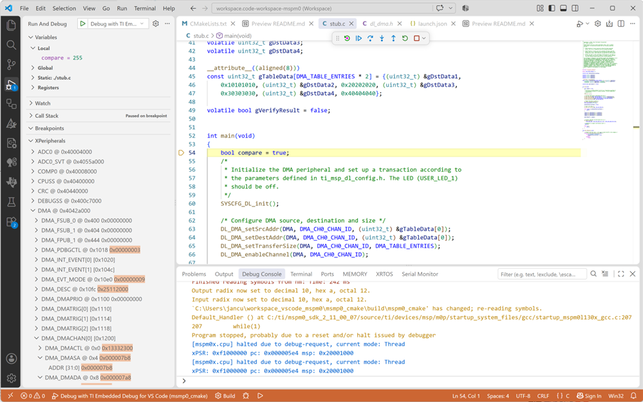Open the Serial Monitor panel tab
643x402 pixels.
click(420, 274)
